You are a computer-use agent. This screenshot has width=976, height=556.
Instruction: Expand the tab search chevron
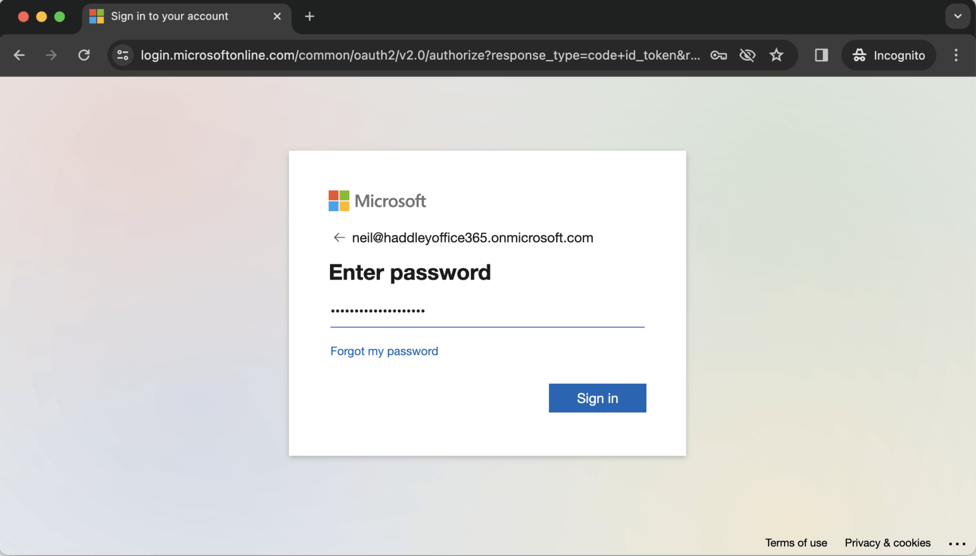point(957,16)
